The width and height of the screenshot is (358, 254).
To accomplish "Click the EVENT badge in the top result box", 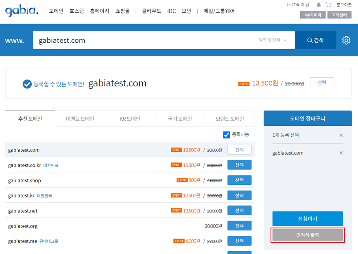I will coord(244,84).
